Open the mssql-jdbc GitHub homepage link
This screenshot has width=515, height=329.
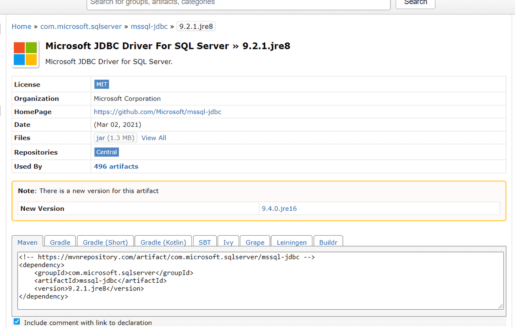[x=157, y=111]
